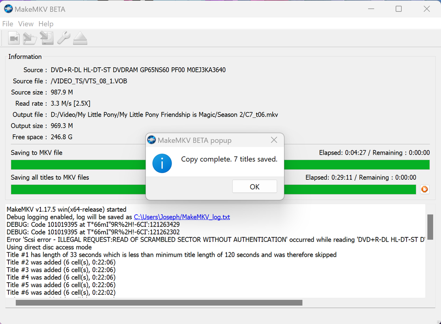The image size is (441, 324).
Task: Click the blue info icon in popup
Action: (162, 163)
